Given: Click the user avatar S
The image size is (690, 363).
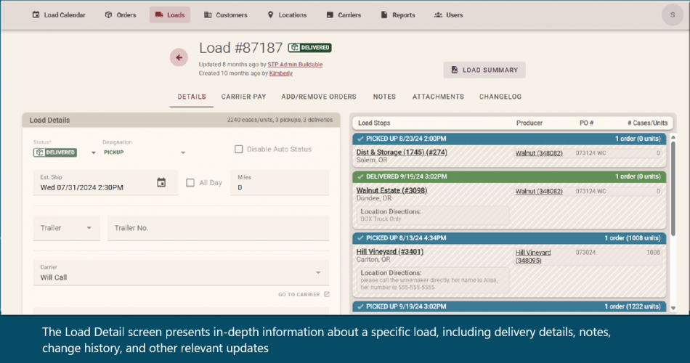Looking at the screenshot, I should (x=673, y=15).
